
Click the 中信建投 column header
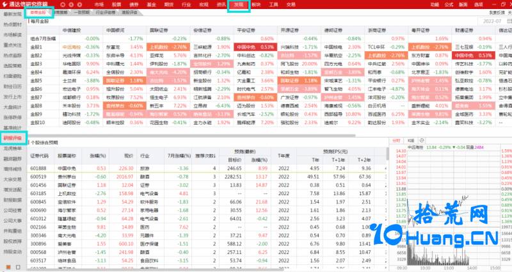(72, 30)
